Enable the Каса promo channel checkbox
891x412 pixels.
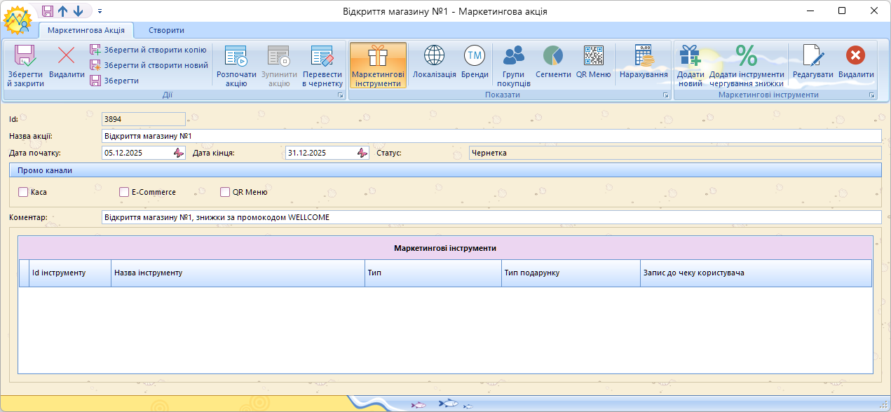[x=23, y=192]
